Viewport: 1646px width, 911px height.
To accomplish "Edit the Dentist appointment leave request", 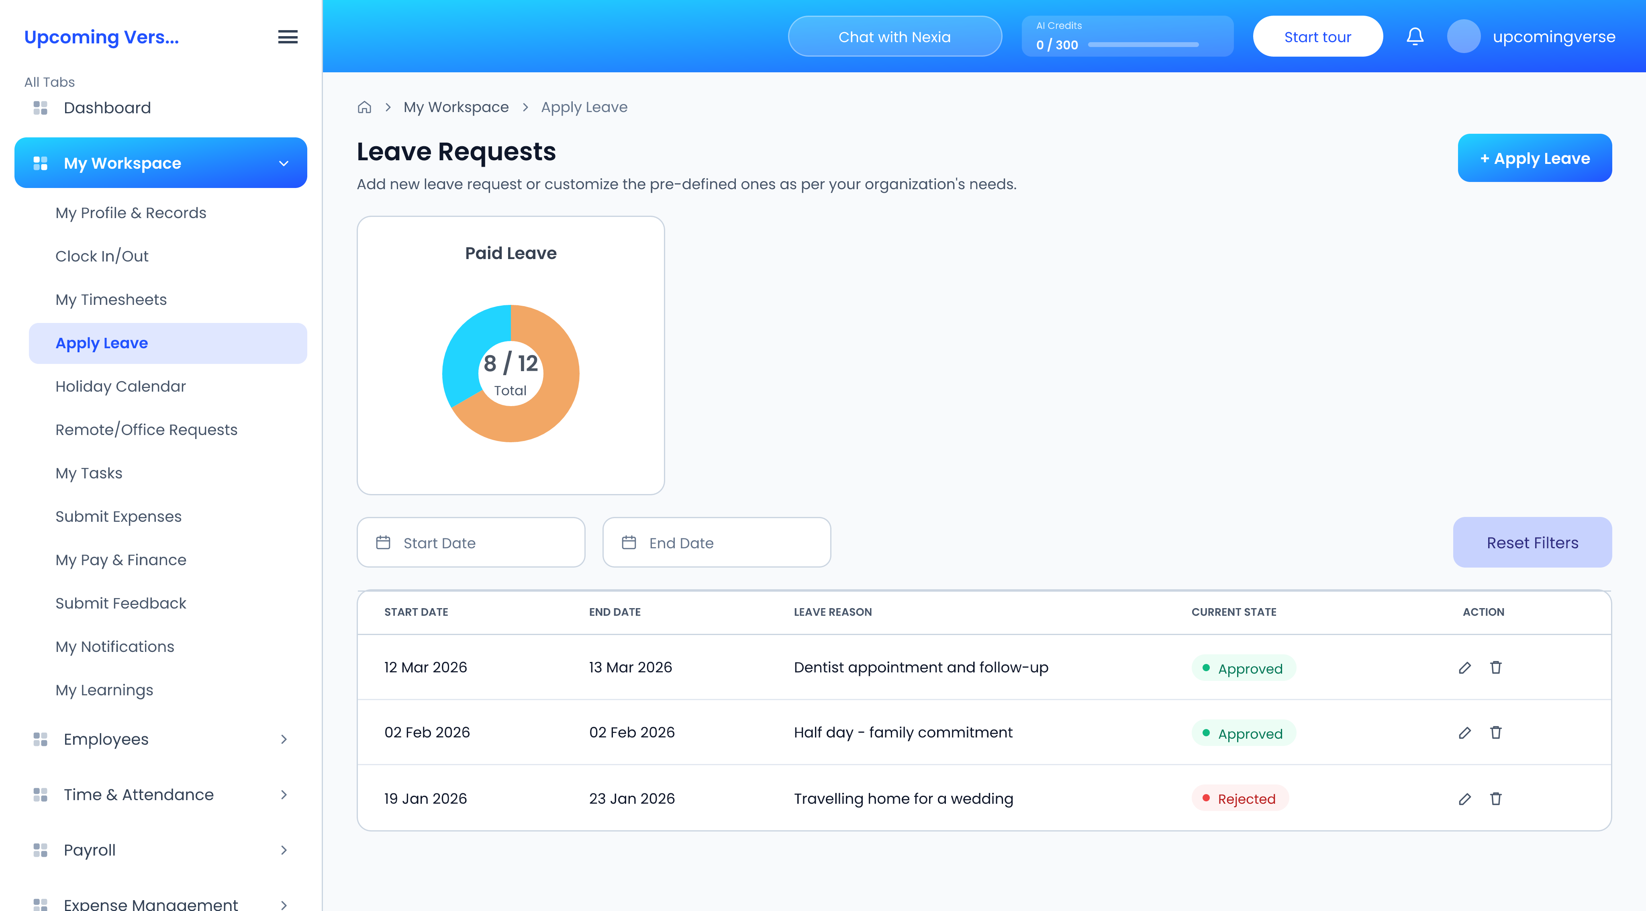I will [x=1464, y=668].
